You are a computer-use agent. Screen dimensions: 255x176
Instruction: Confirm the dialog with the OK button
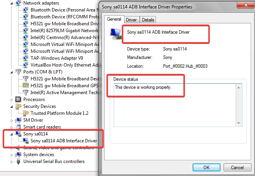point(206,167)
